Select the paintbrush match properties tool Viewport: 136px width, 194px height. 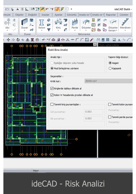[91, 40]
